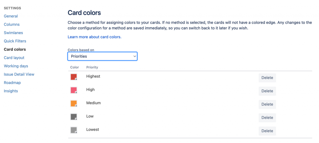This screenshot has height=143, width=319.
Task: Open the Swimlanes settings page
Action: tap(13, 33)
